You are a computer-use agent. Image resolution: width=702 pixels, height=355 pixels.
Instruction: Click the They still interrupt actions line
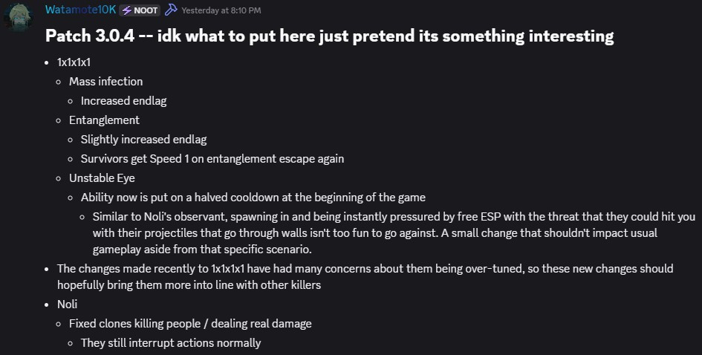[x=171, y=343]
